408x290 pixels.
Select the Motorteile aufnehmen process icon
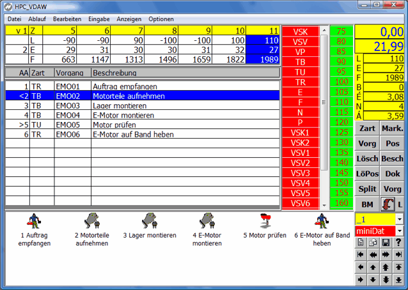point(92,221)
